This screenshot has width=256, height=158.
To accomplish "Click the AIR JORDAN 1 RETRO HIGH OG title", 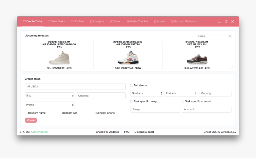I will point(59,44).
